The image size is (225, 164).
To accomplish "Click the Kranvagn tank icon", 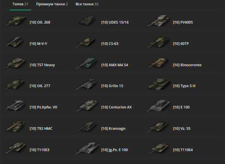I will coord(87,127).
